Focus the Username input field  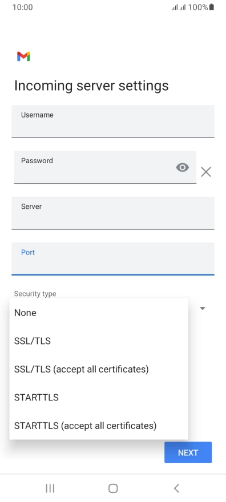click(x=113, y=122)
